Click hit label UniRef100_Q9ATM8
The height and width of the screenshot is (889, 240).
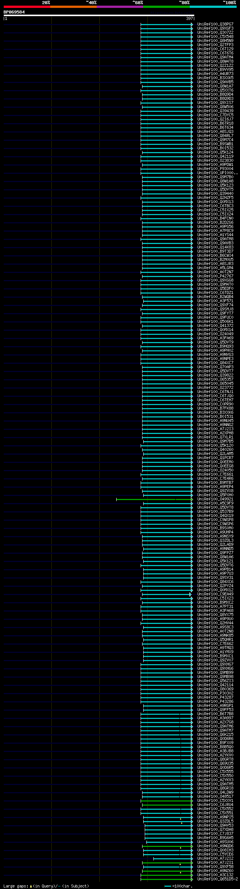coord(215,239)
